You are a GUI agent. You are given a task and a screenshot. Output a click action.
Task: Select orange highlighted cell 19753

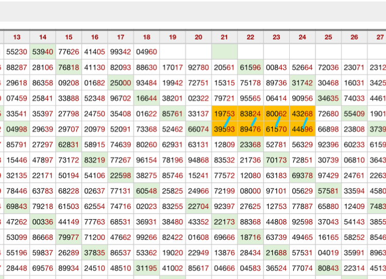[x=224, y=113]
